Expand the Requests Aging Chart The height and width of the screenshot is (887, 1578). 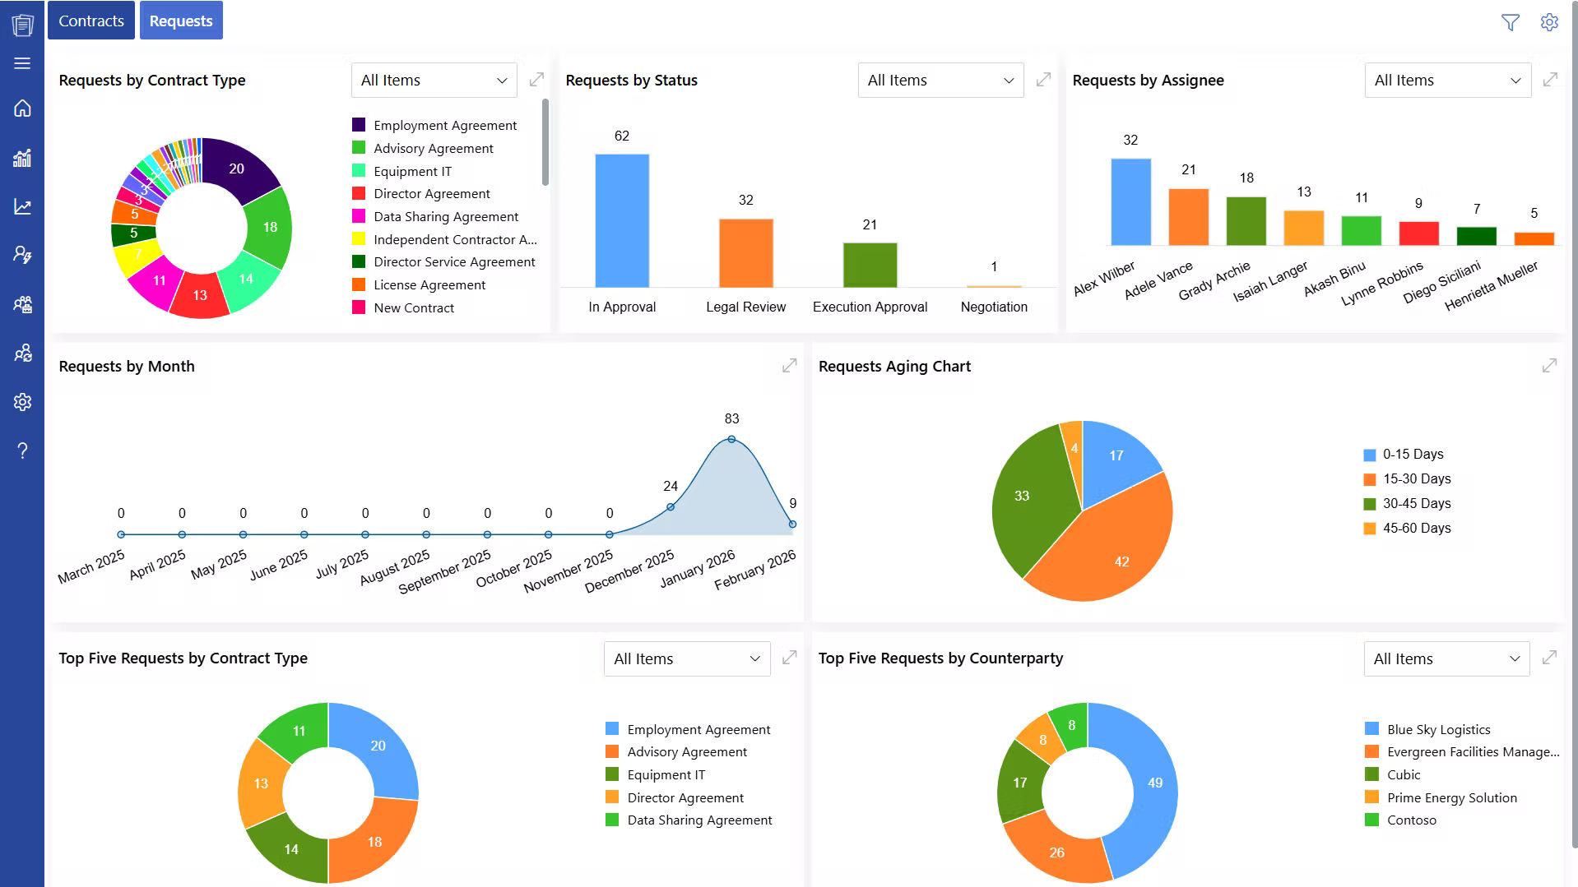1550,365
